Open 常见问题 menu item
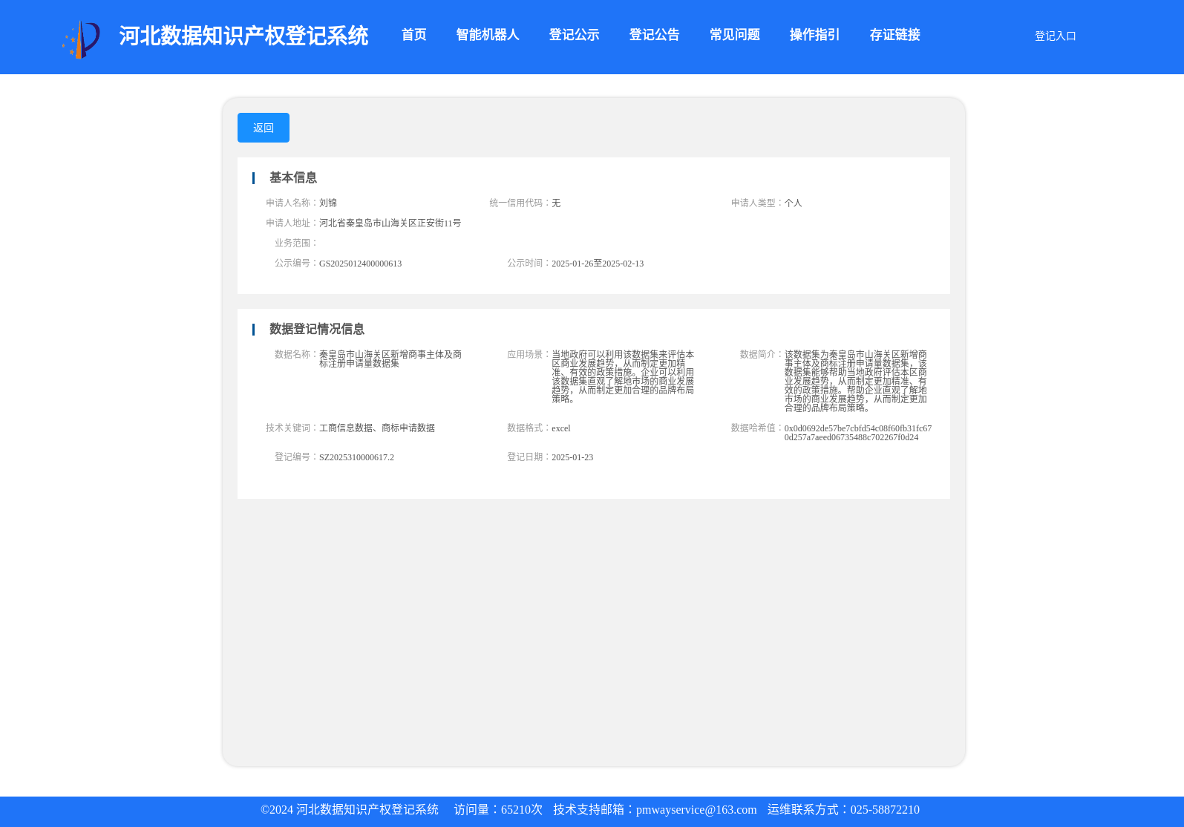The image size is (1184, 827). (x=734, y=35)
